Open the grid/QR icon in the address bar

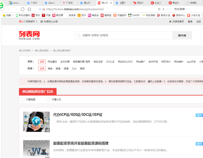coord(159,9)
